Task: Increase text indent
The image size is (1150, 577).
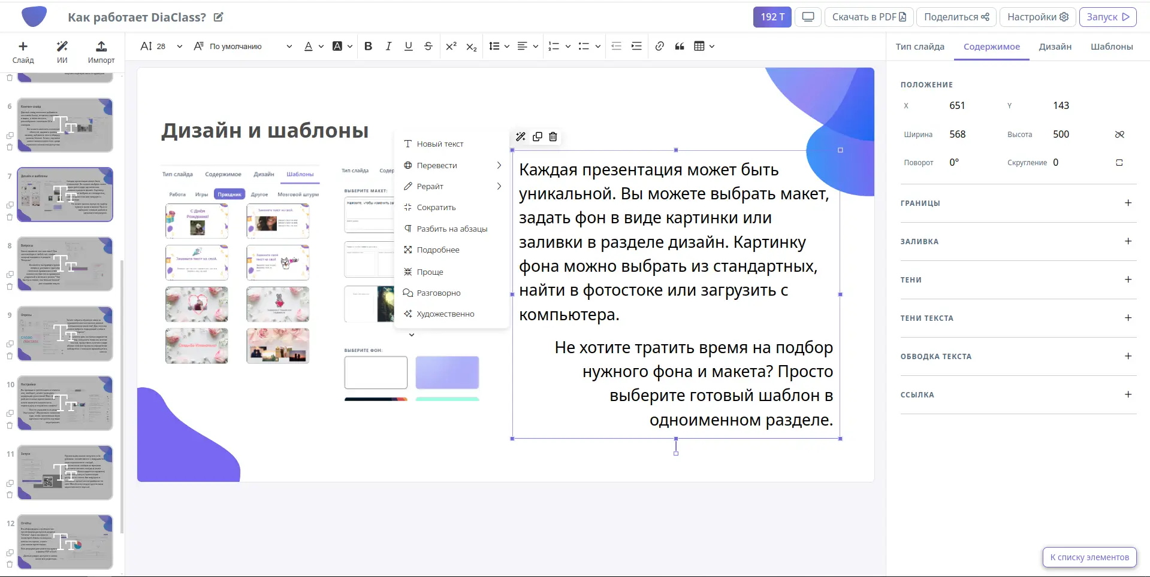Action: 636,46
